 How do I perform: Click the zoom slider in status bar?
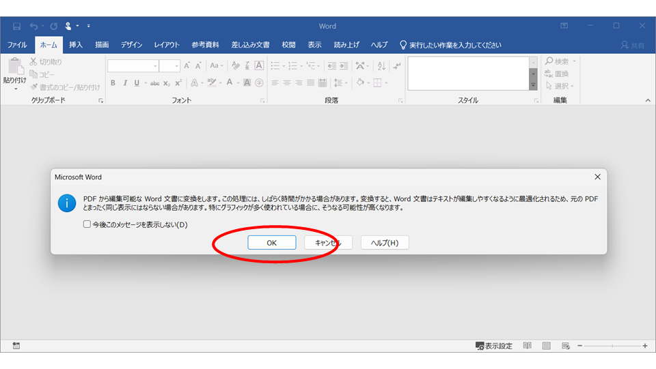pyautogui.click(x=612, y=346)
